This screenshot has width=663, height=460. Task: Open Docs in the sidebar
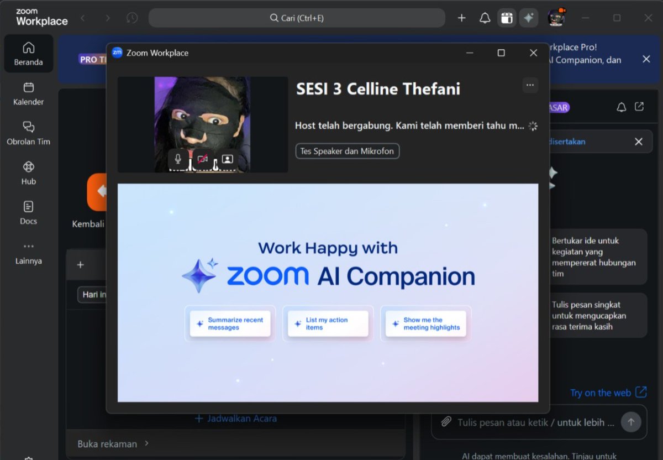point(29,213)
